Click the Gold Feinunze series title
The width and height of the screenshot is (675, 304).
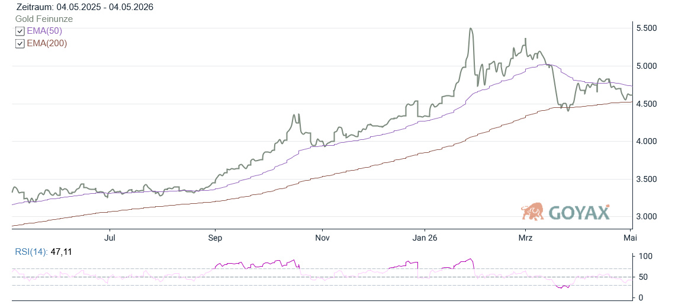[x=44, y=19]
